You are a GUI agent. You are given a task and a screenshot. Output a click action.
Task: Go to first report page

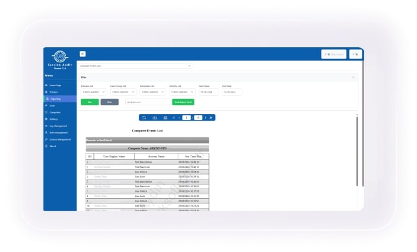coord(174,118)
